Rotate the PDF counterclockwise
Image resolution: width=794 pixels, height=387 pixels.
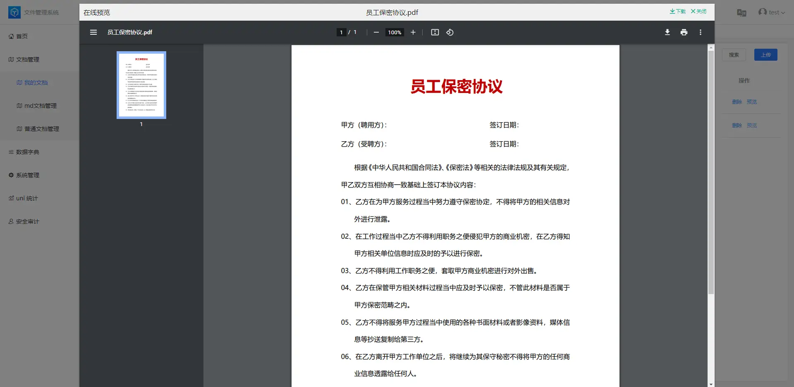[450, 32]
